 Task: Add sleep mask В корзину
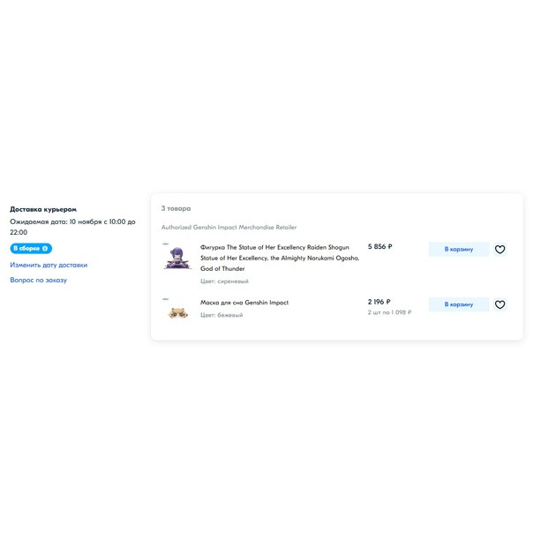click(x=459, y=304)
